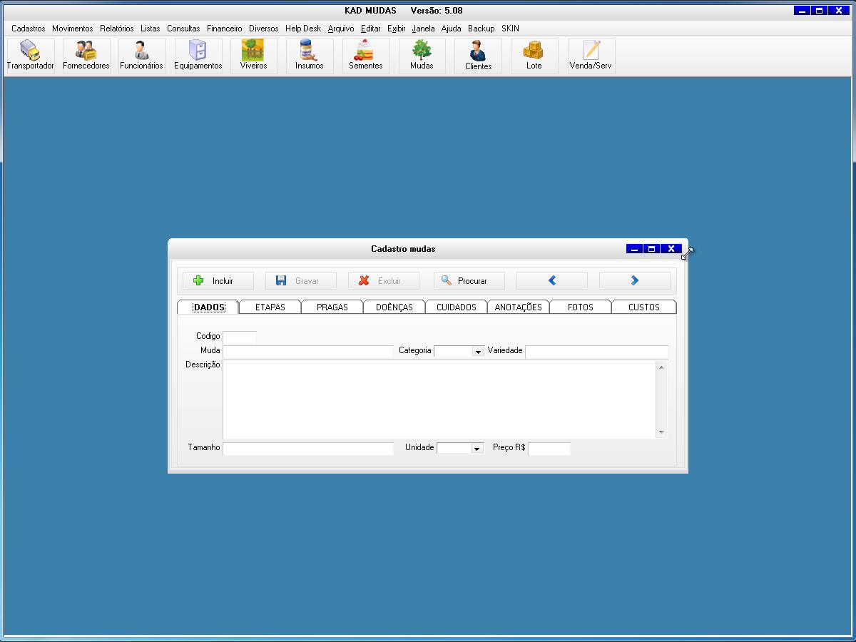Click the Preço R$ input field
The height and width of the screenshot is (642, 856).
pos(549,449)
